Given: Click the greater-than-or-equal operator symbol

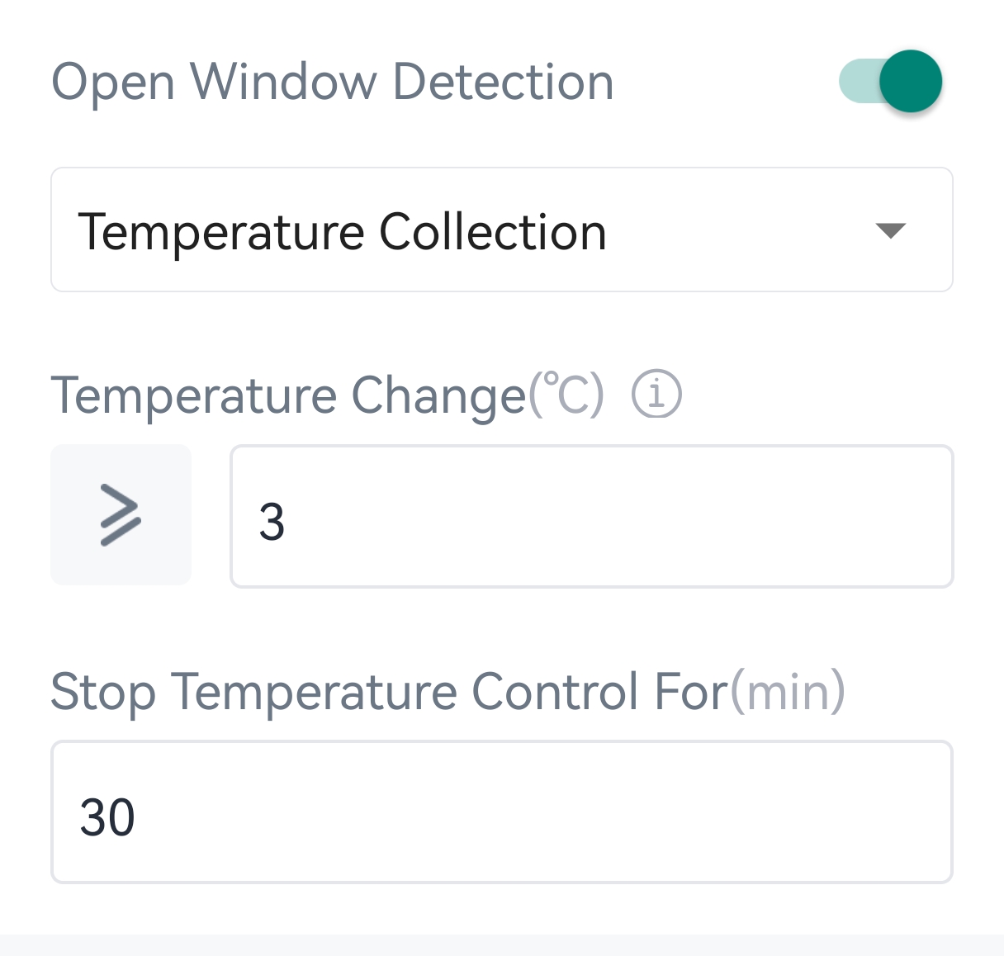Looking at the screenshot, I should point(121,516).
